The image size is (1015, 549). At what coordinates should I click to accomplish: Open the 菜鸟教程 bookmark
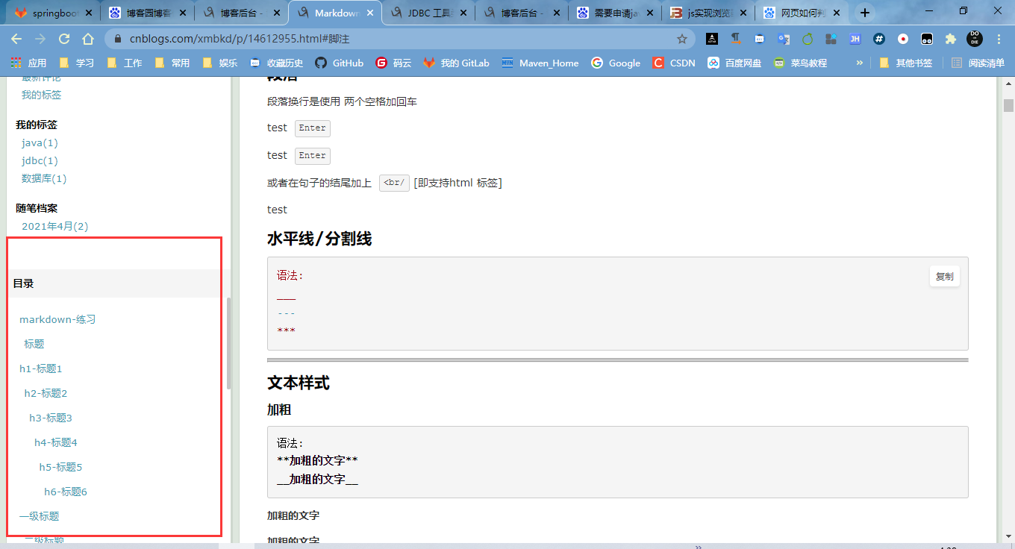[x=800, y=63]
